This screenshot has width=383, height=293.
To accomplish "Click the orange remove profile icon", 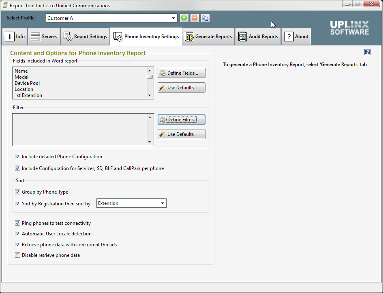I will (x=195, y=18).
